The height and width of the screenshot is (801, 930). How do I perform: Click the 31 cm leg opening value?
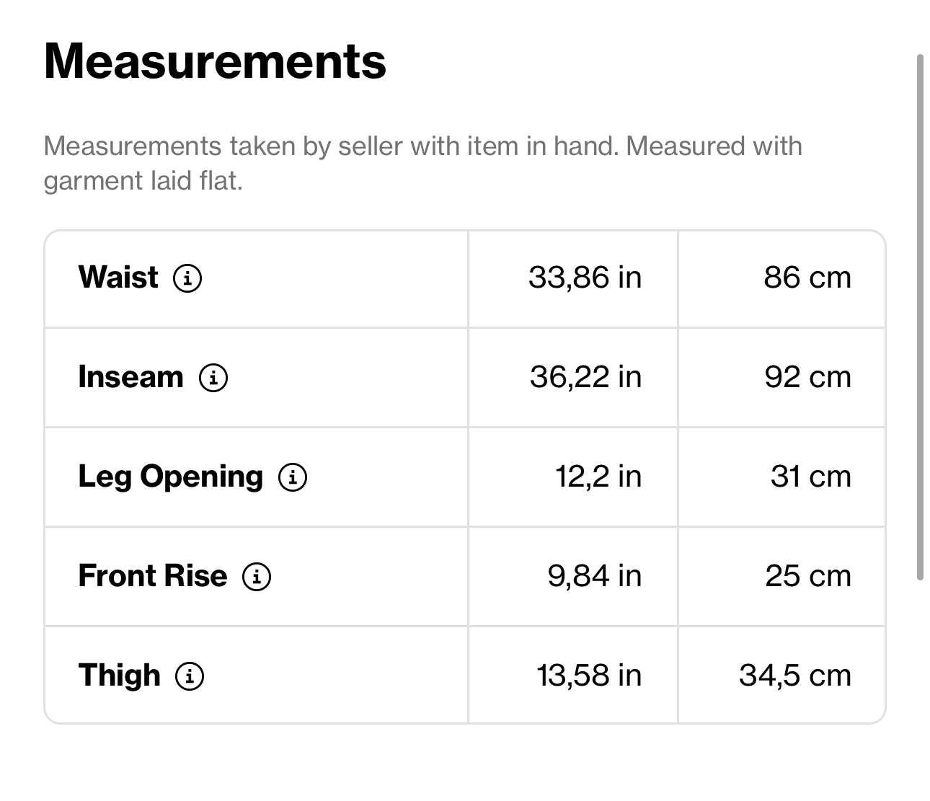pos(810,477)
